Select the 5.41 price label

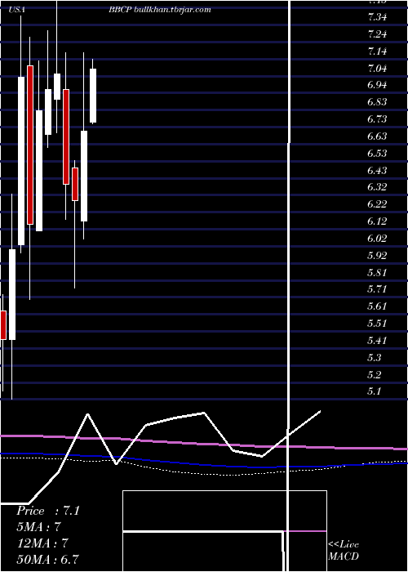click(x=377, y=341)
